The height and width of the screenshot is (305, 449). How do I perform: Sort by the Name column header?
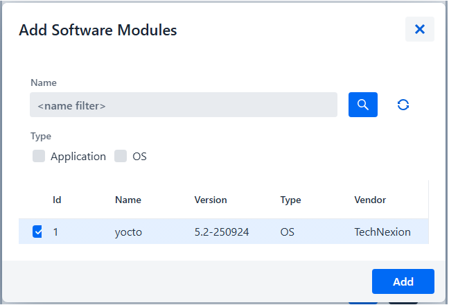point(128,200)
